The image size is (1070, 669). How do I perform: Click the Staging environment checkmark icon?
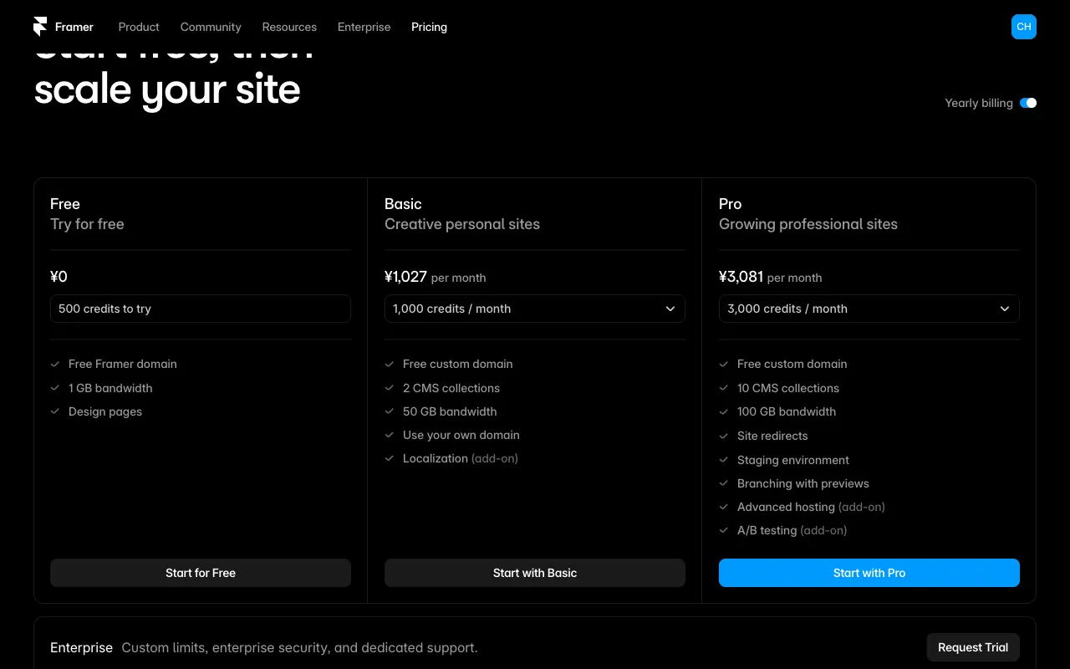[724, 460]
